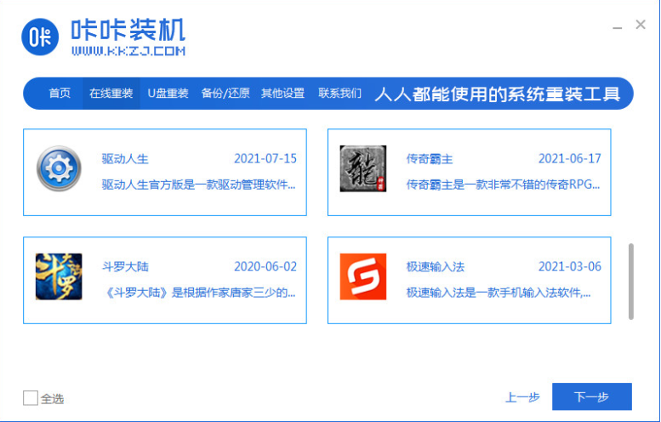Open the 在线重装 tab

(x=111, y=94)
